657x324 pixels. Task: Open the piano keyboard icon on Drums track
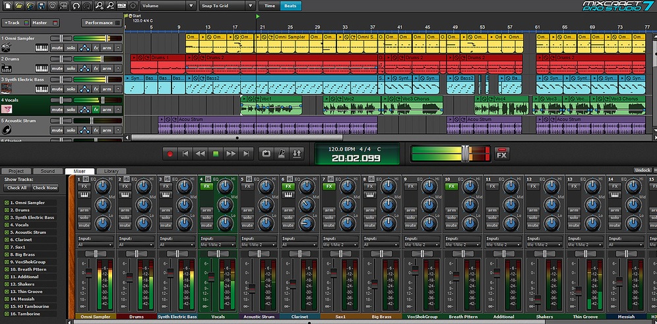point(42,68)
